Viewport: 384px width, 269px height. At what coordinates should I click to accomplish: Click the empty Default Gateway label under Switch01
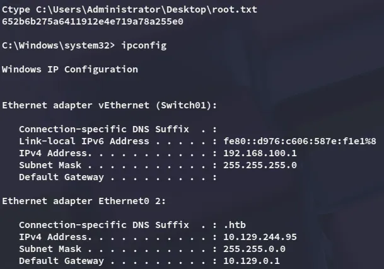[61, 177]
